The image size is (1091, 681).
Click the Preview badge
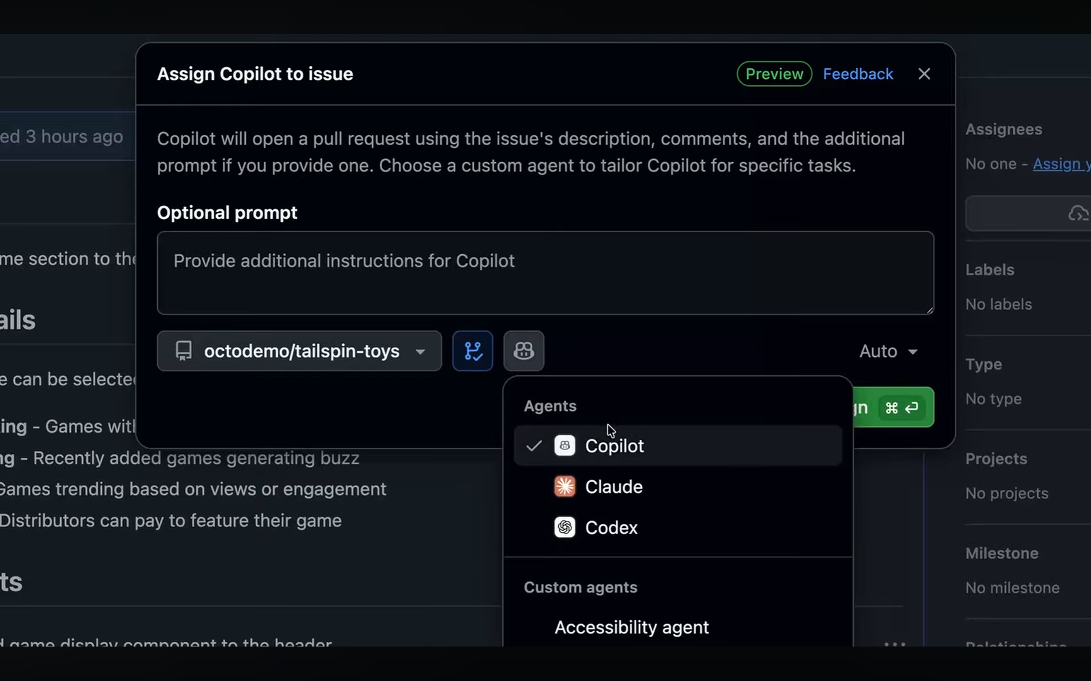774,73
